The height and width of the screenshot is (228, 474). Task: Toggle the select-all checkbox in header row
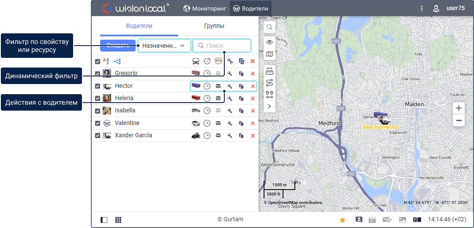[x=98, y=61]
